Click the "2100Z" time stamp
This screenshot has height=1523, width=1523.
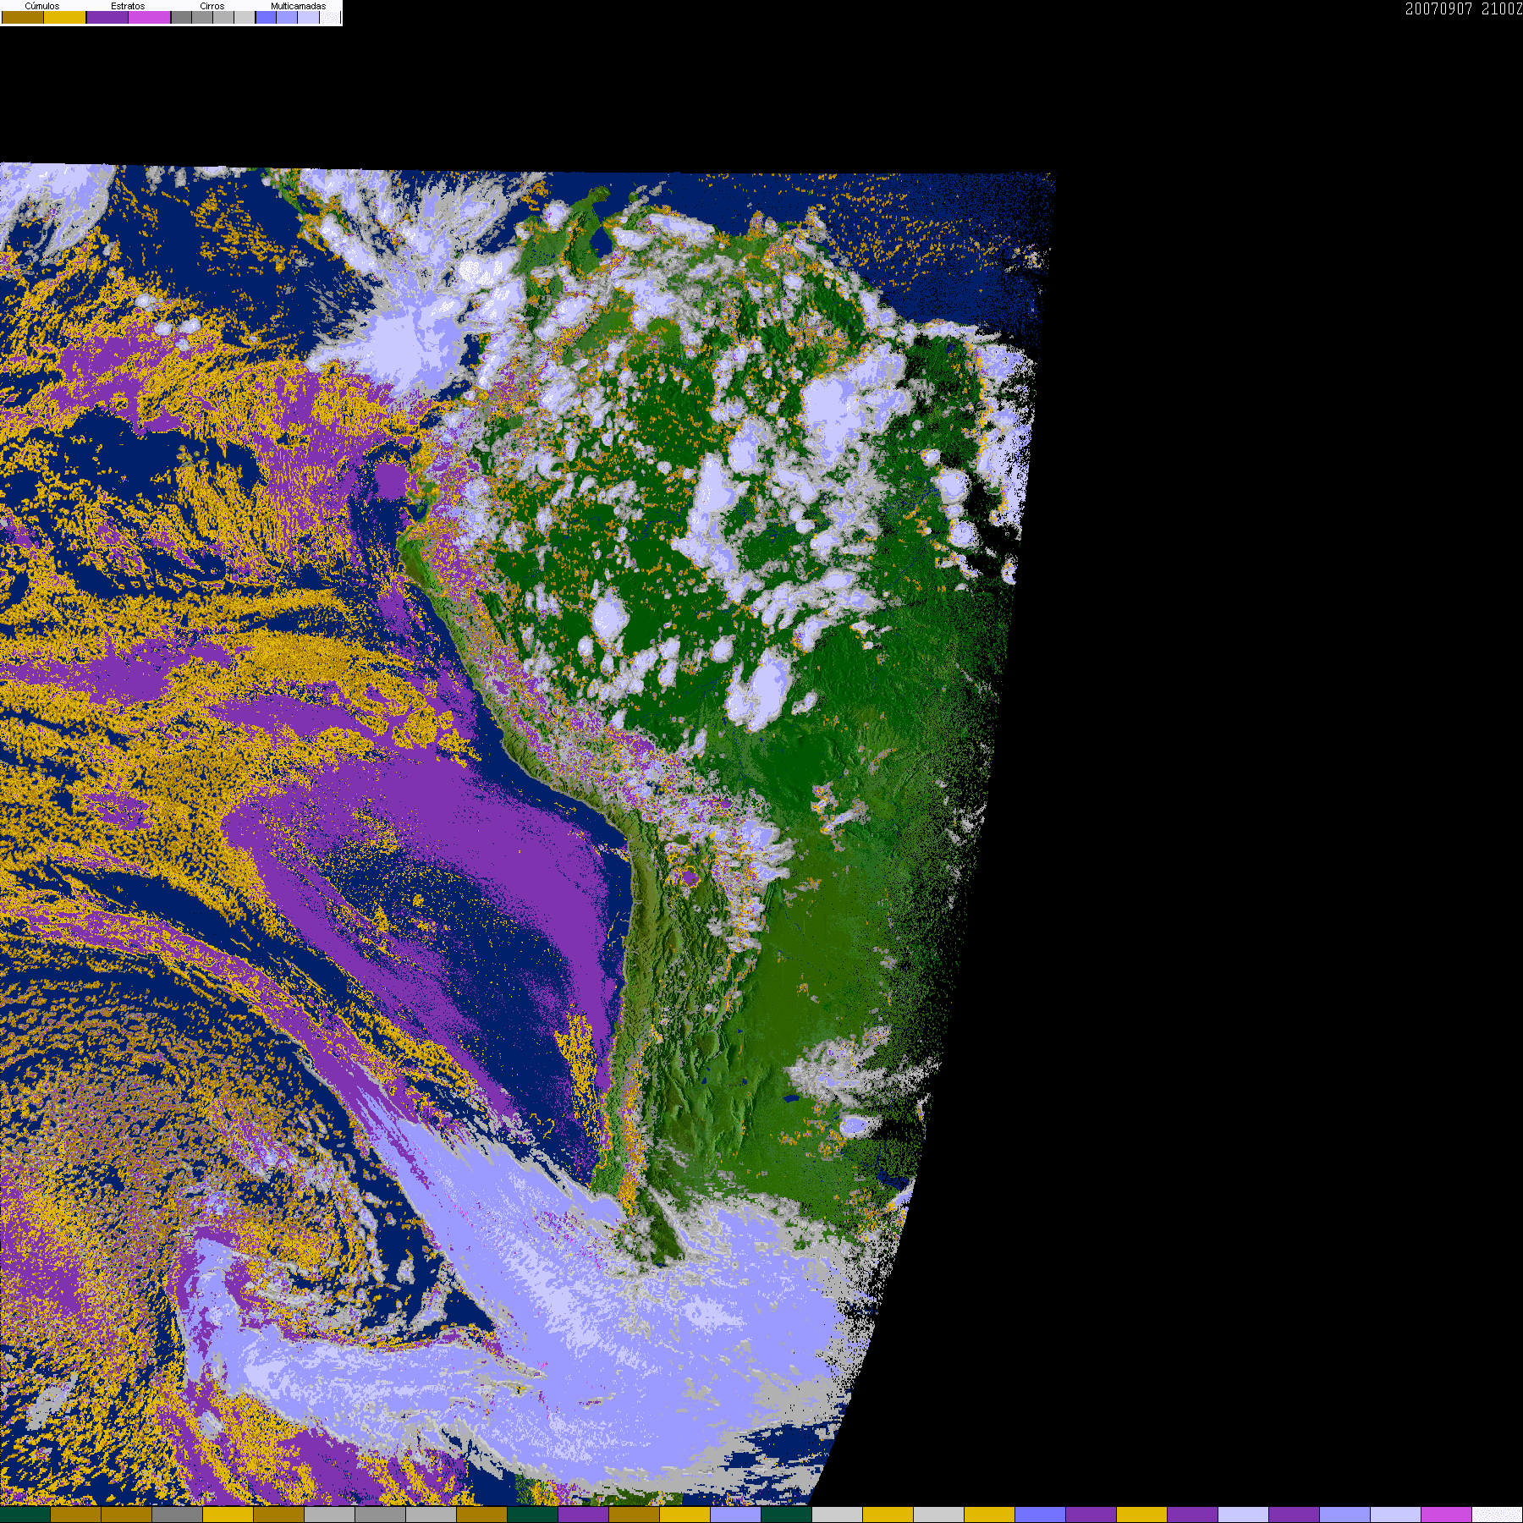coord(1503,8)
